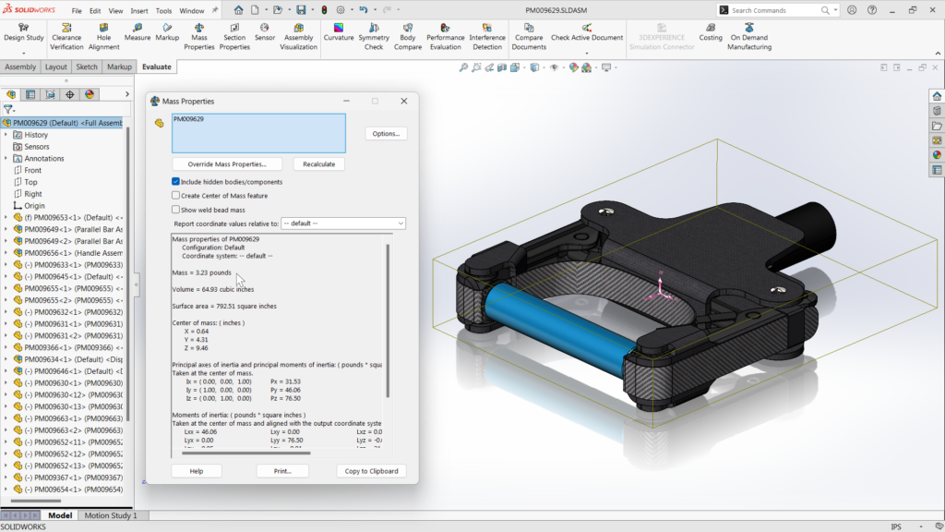
Task: Open the coordinate values dropdown
Action: (x=401, y=223)
